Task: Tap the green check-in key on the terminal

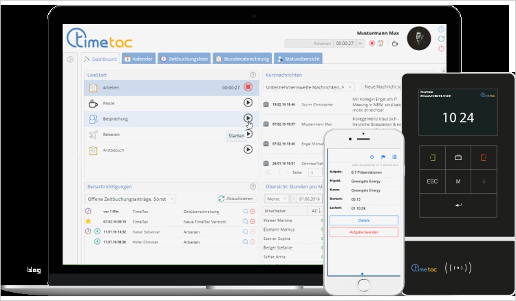Action: [433, 157]
